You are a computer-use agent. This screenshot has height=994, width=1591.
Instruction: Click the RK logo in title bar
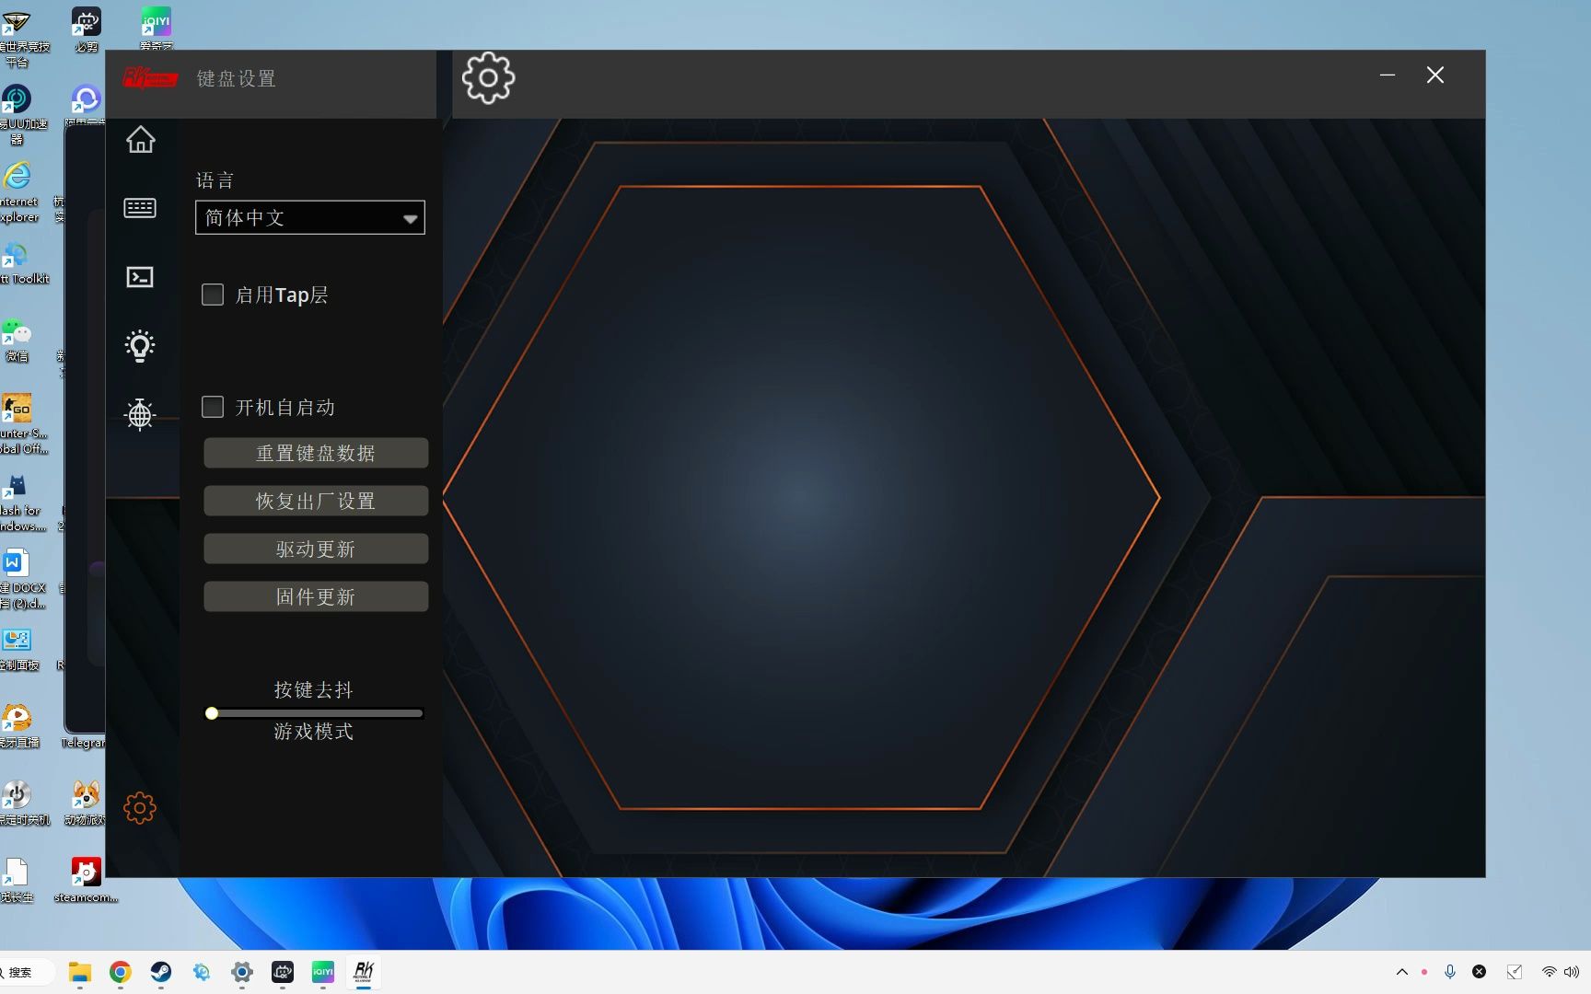150,78
